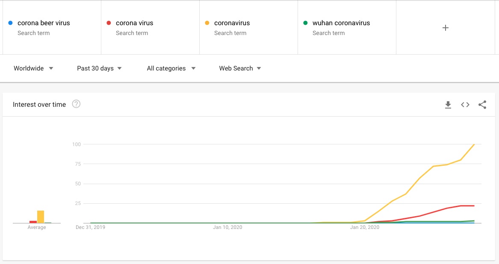Click the peak of the yellow coronavirus line

474,144
